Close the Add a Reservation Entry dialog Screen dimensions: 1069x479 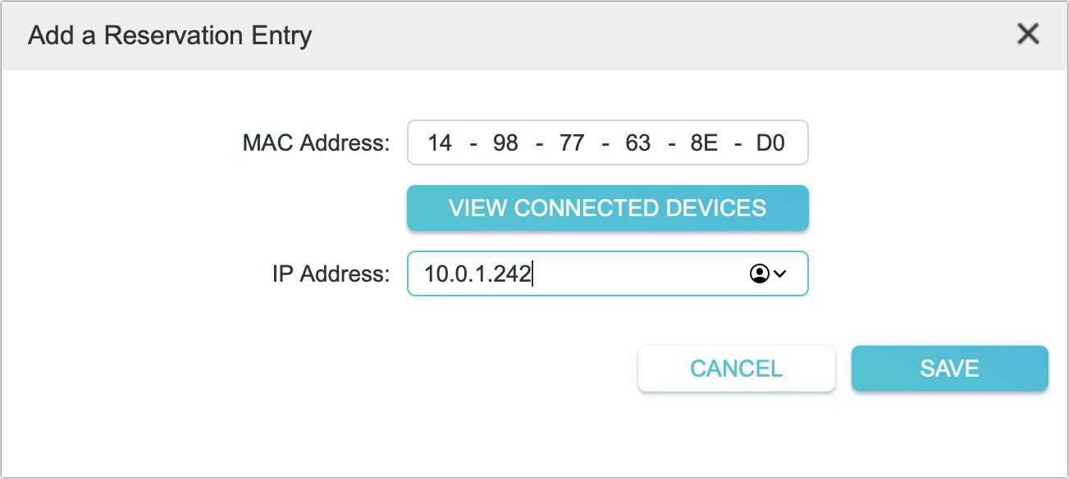(1027, 34)
